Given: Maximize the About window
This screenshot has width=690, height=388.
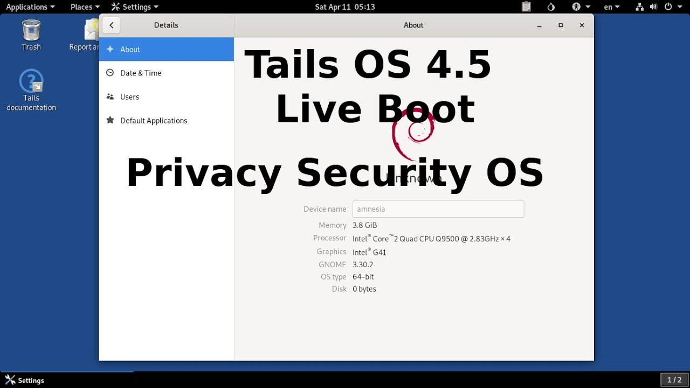Looking at the screenshot, I should 561,25.
